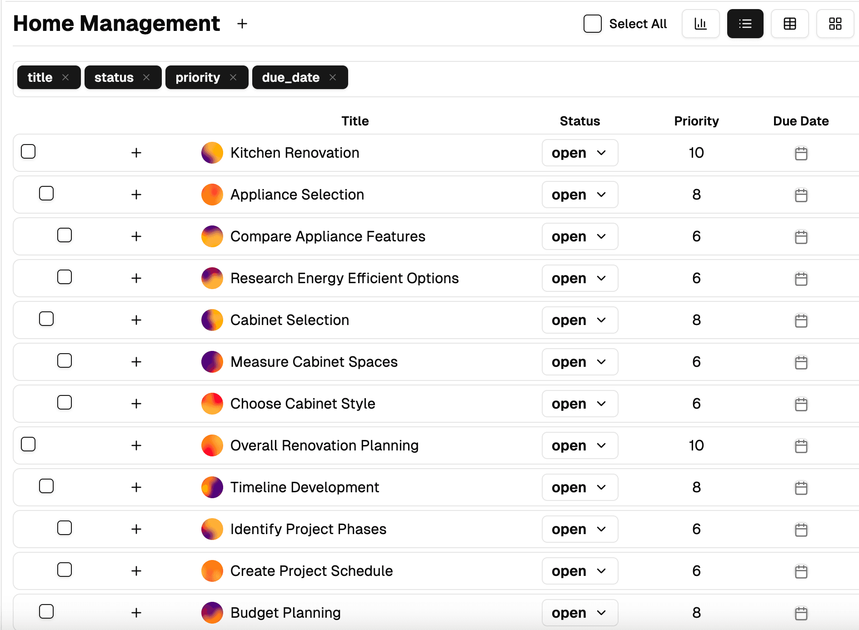Switch to the table view icon
Screen dimensions: 859x630
(x=789, y=24)
